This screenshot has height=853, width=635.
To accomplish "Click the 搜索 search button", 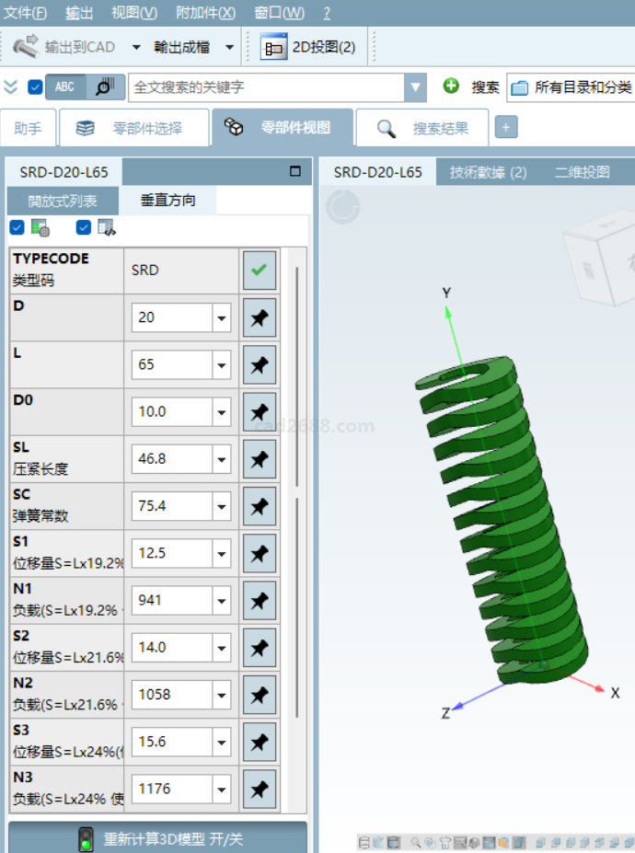I will [x=485, y=87].
